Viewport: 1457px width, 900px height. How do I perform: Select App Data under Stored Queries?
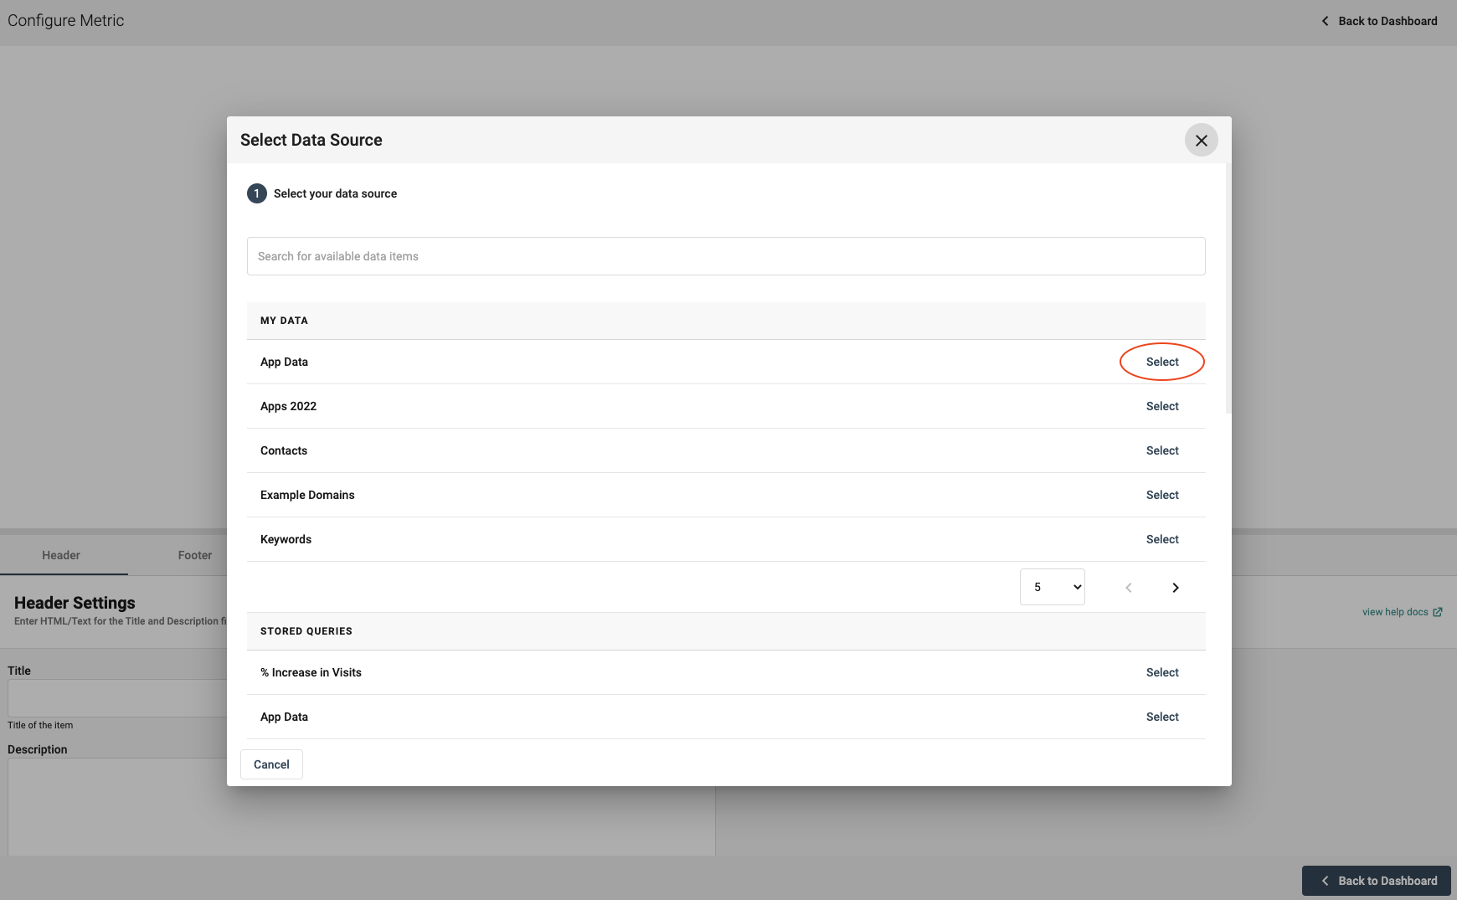pos(1161,717)
